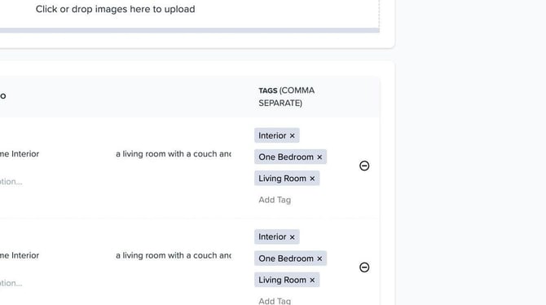Select second row's living room description field
This screenshot has width=546, height=305.
click(x=174, y=255)
